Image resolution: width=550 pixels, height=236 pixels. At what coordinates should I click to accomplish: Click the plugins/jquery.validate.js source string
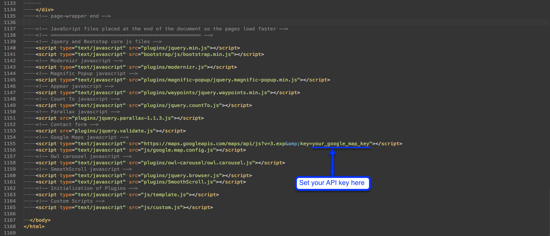tap(127, 131)
